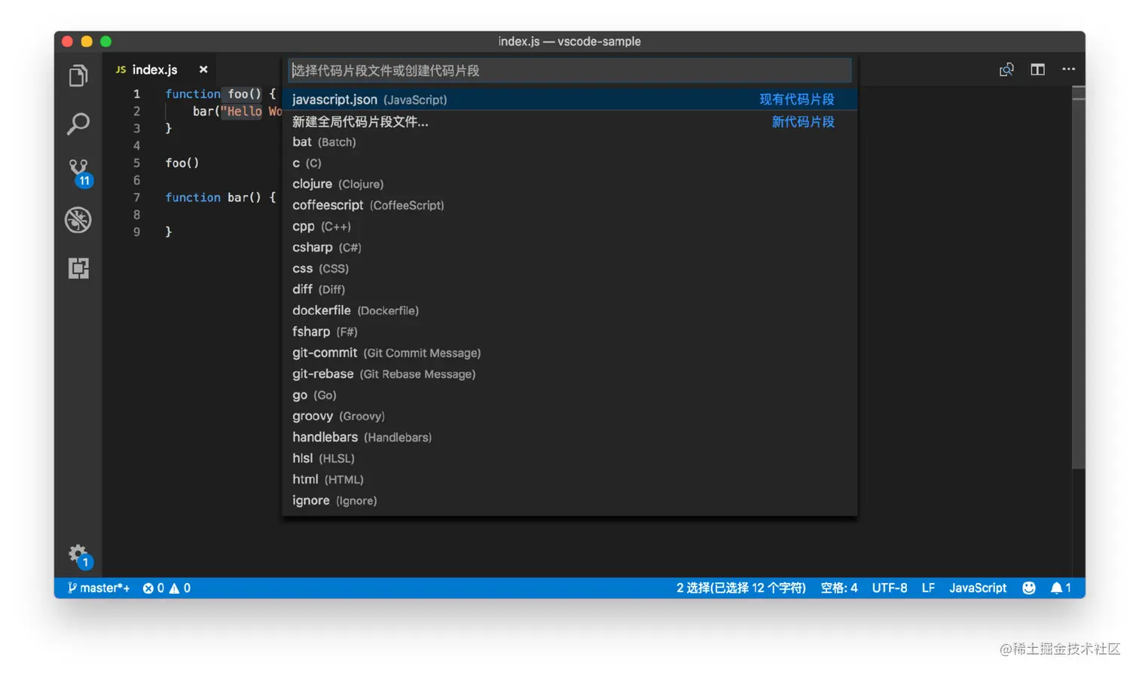Select the css (CSS) entry

pyautogui.click(x=569, y=268)
